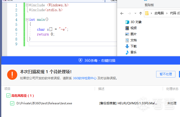
Task: Click the HEUR/QVM20.1.55F0.Mal description text
Action: pyautogui.click(x=128, y=103)
